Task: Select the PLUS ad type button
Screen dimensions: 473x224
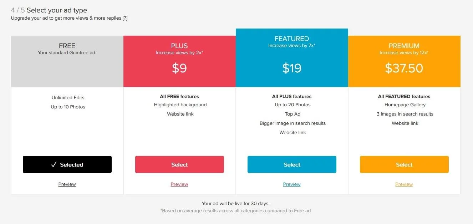Action: tap(179, 164)
